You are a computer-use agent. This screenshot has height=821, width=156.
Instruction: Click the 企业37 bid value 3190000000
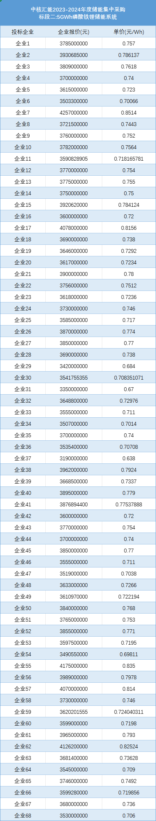(74, 458)
